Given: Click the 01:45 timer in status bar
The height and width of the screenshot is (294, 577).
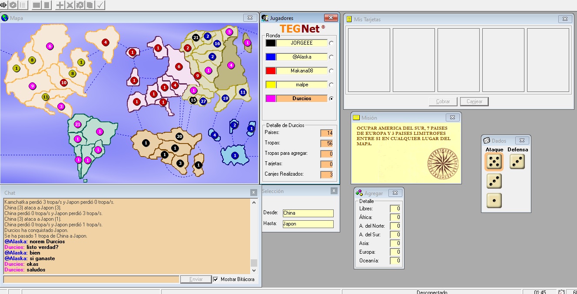Looking at the screenshot, I should click(x=540, y=292).
